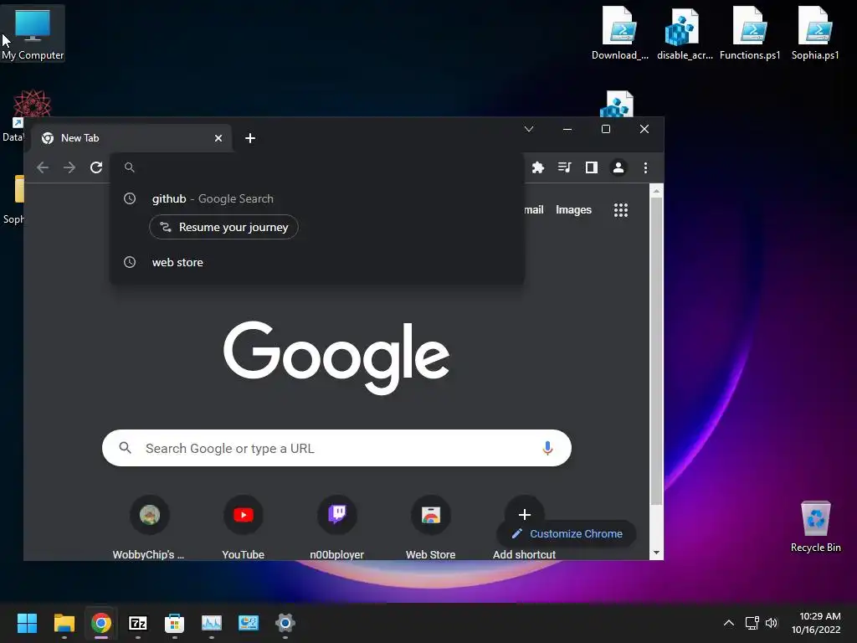Open the My Computer desktop icon
This screenshot has width=857, height=643.
[x=33, y=33]
